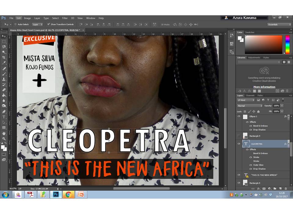Screen dimensions: 293x220
Task: Select the Eraser tool
Action: pos(4,90)
